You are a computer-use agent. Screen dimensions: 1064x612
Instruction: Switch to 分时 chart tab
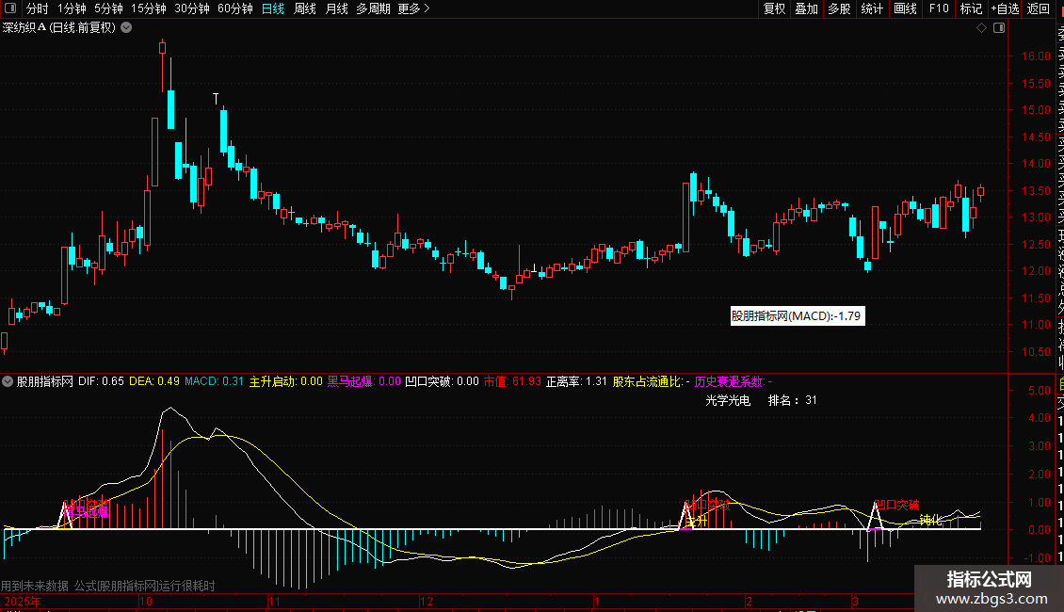coord(38,8)
